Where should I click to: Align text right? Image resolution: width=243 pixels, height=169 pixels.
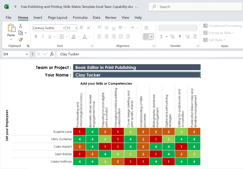tap(114, 36)
